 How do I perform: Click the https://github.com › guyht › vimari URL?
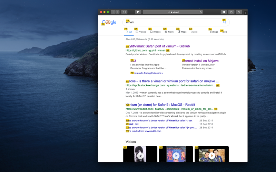click(x=145, y=51)
